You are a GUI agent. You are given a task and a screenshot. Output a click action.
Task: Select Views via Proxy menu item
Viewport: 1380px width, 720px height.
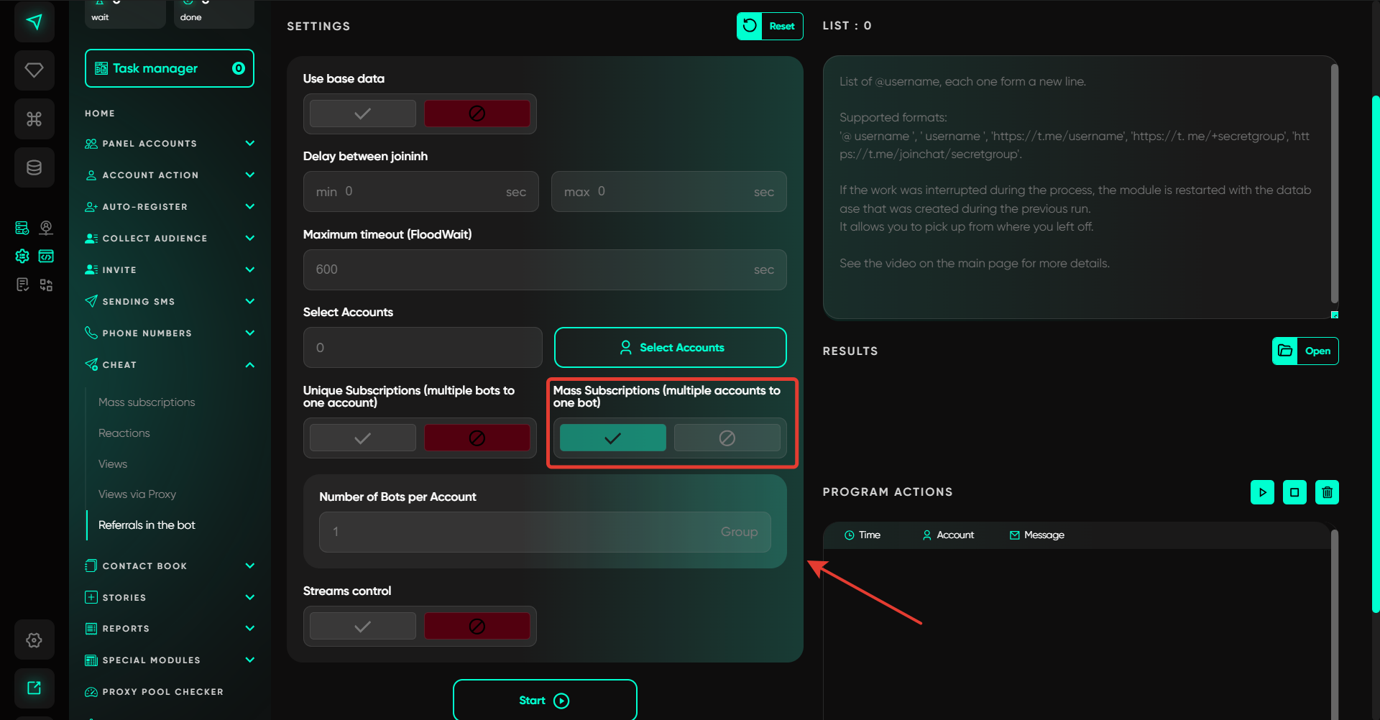(x=137, y=494)
